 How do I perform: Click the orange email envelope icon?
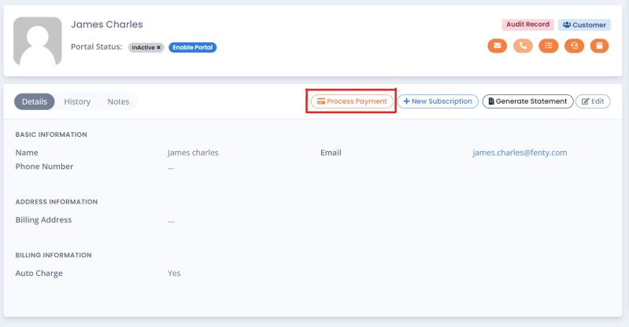497,46
